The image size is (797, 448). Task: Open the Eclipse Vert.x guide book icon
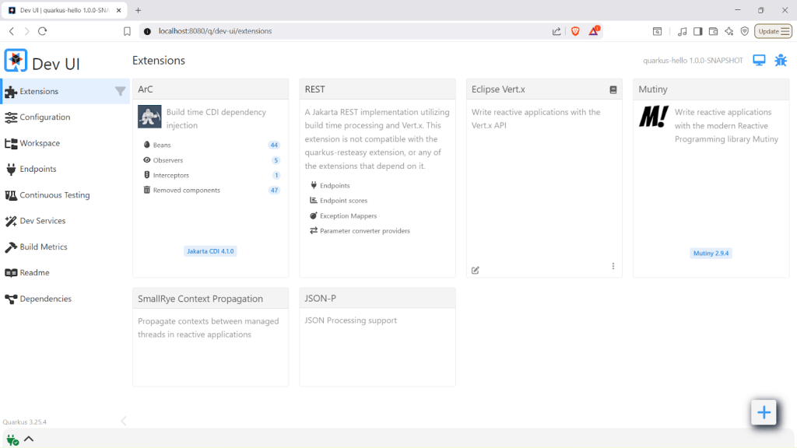[x=613, y=90]
